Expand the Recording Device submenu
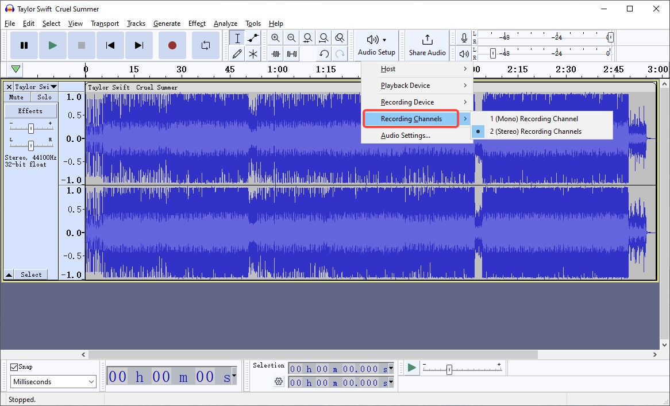This screenshot has width=670, height=406. click(417, 102)
